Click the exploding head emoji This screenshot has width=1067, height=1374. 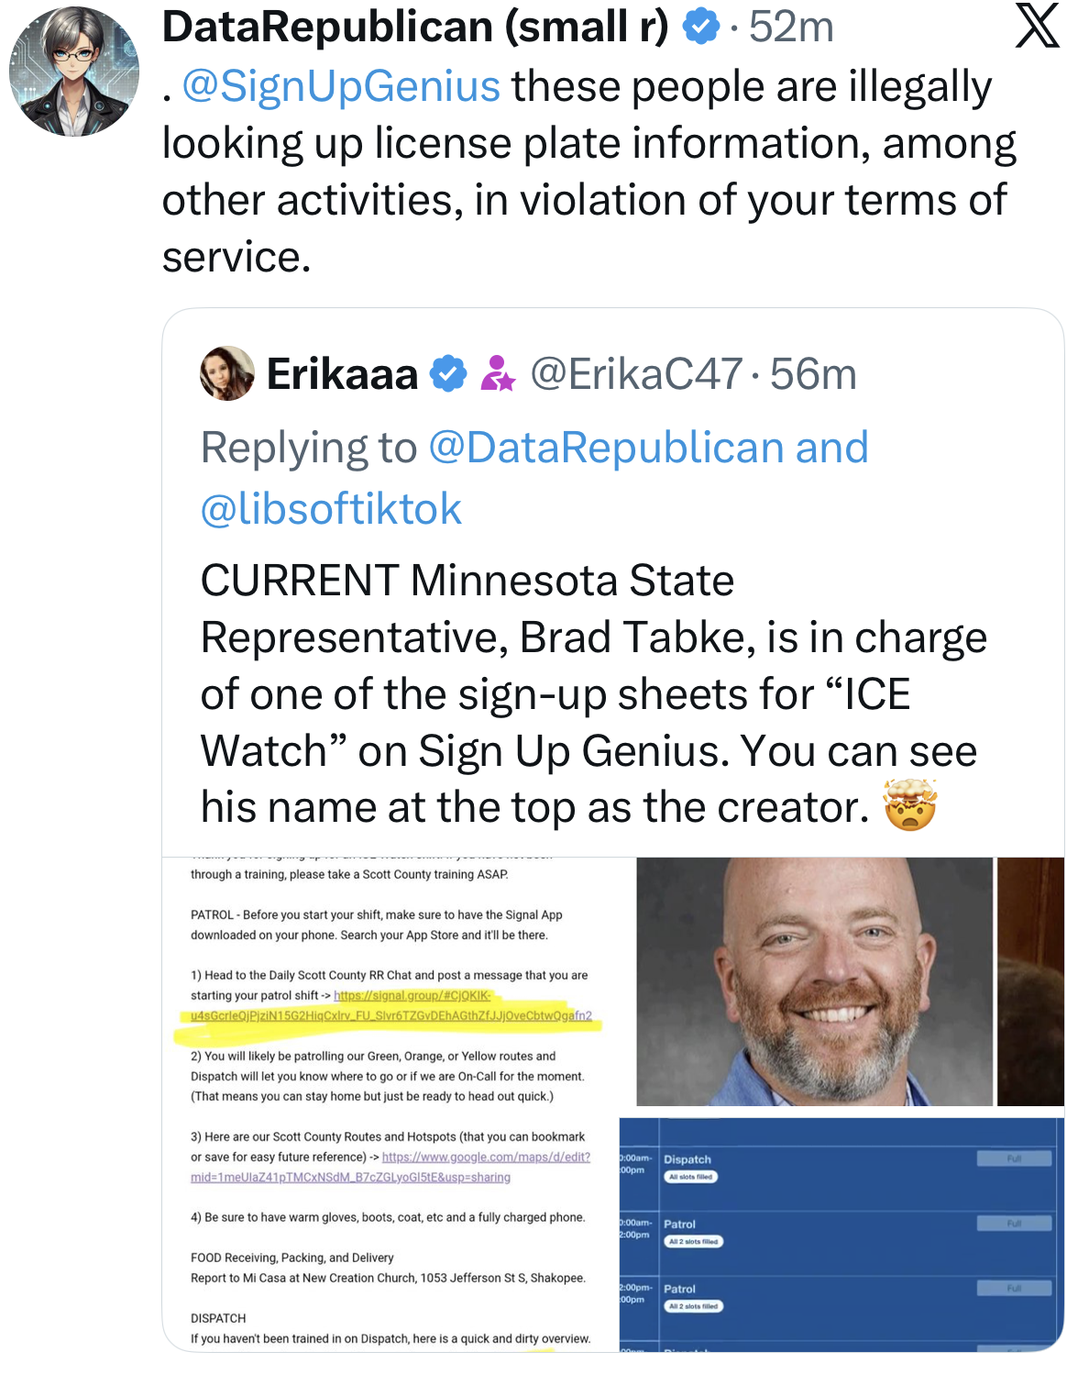(x=909, y=805)
